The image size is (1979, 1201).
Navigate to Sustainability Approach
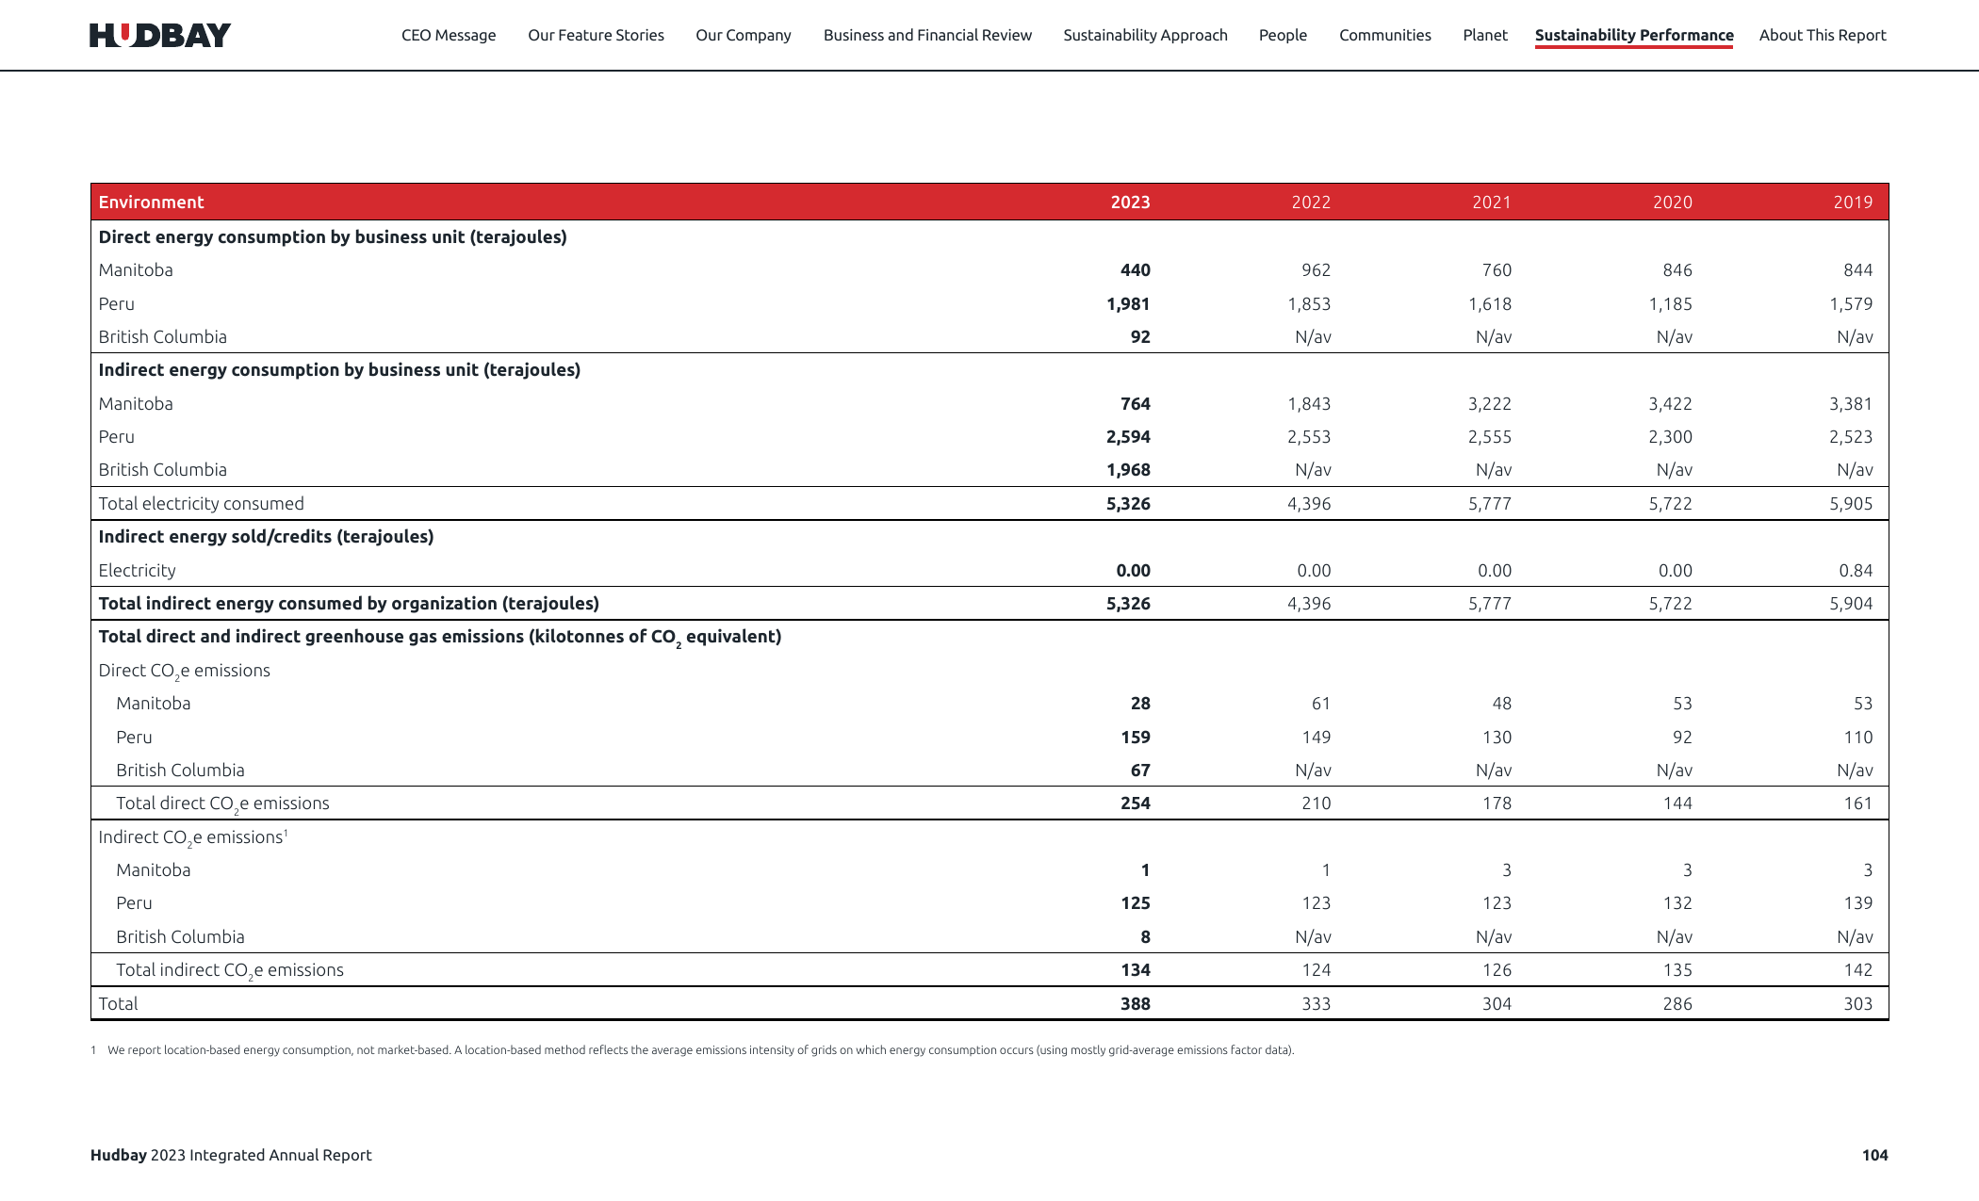(x=1145, y=35)
